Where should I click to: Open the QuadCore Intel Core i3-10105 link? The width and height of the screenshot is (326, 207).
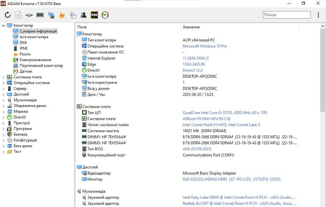click(x=225, y=113)
